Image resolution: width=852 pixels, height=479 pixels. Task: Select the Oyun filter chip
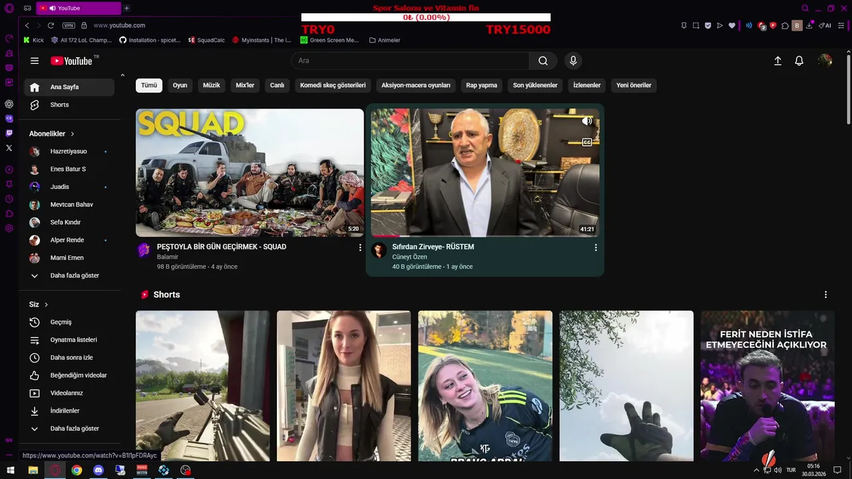[x=180, y=85]
